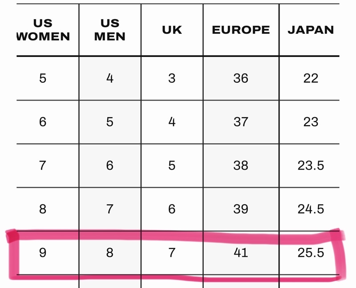Select the UK column header

pyautogui.click(x=172, y=30)
